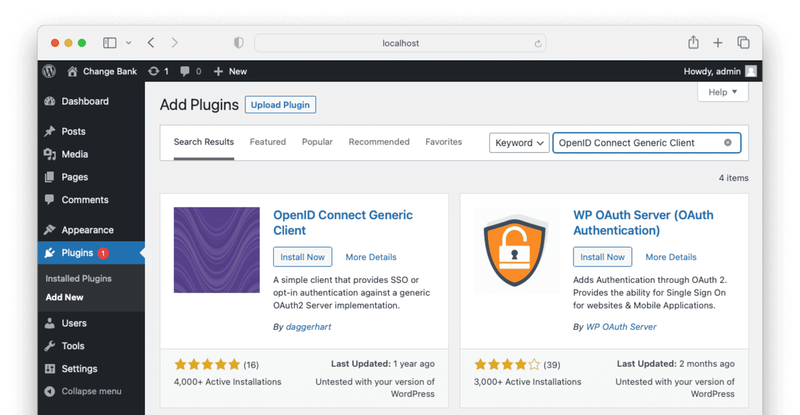
Task: Expand the Help dropdown tab
Action: coord(723,92)
